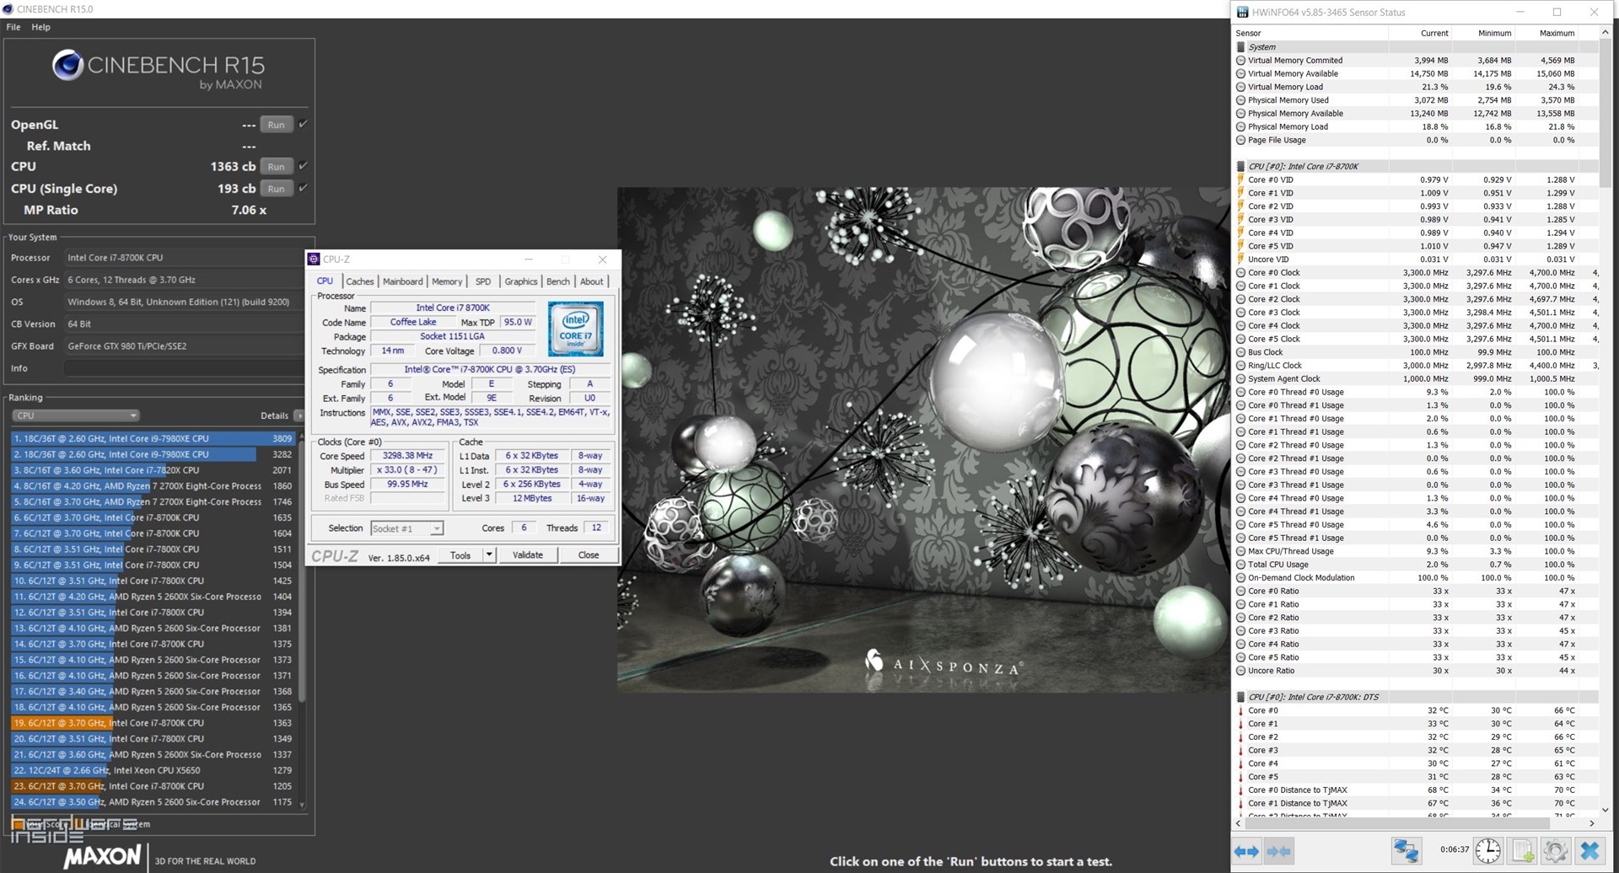Click the Core Speed value 3298.38 MHz
This screenshot has width=1619, height=873.
tap(407, 456)
